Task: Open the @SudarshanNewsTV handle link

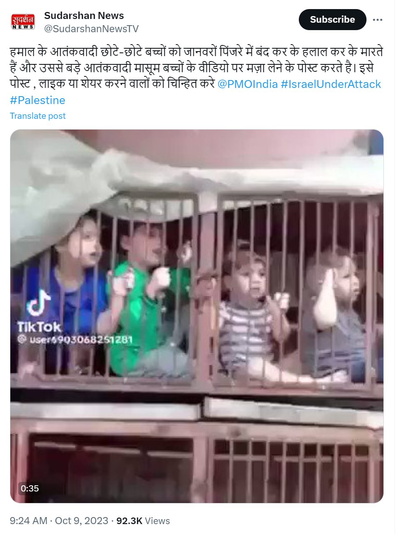Action: (91, 29)
